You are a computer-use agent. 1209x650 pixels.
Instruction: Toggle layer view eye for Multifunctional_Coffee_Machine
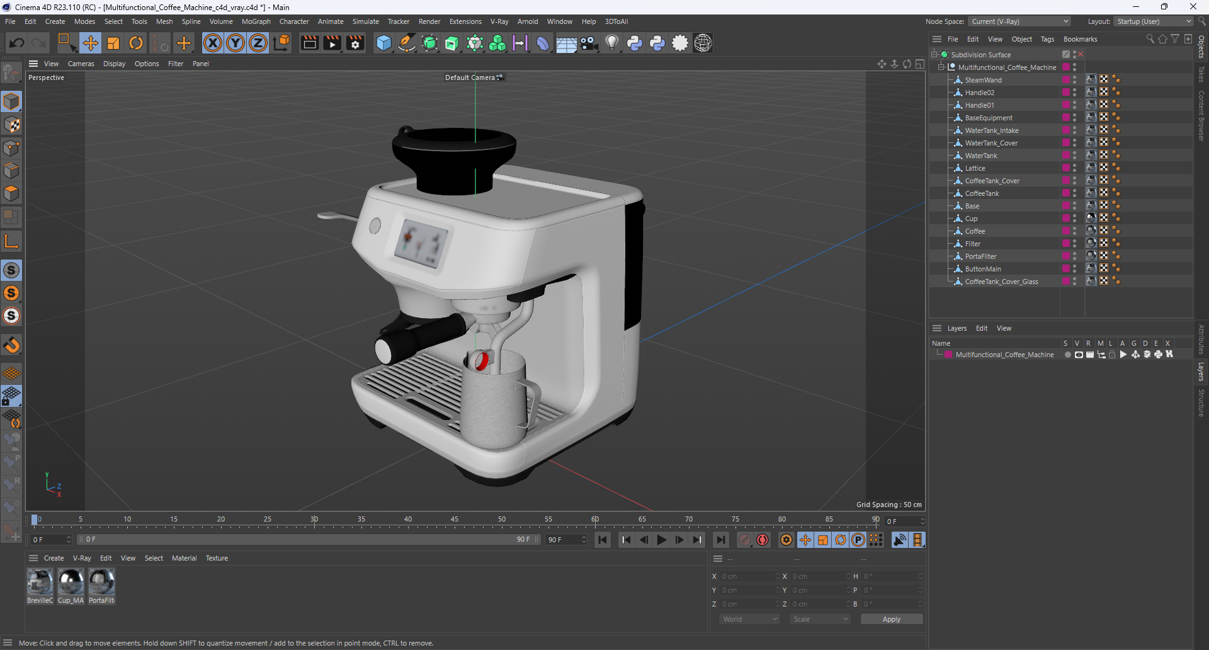click(x=1079, y=355)
